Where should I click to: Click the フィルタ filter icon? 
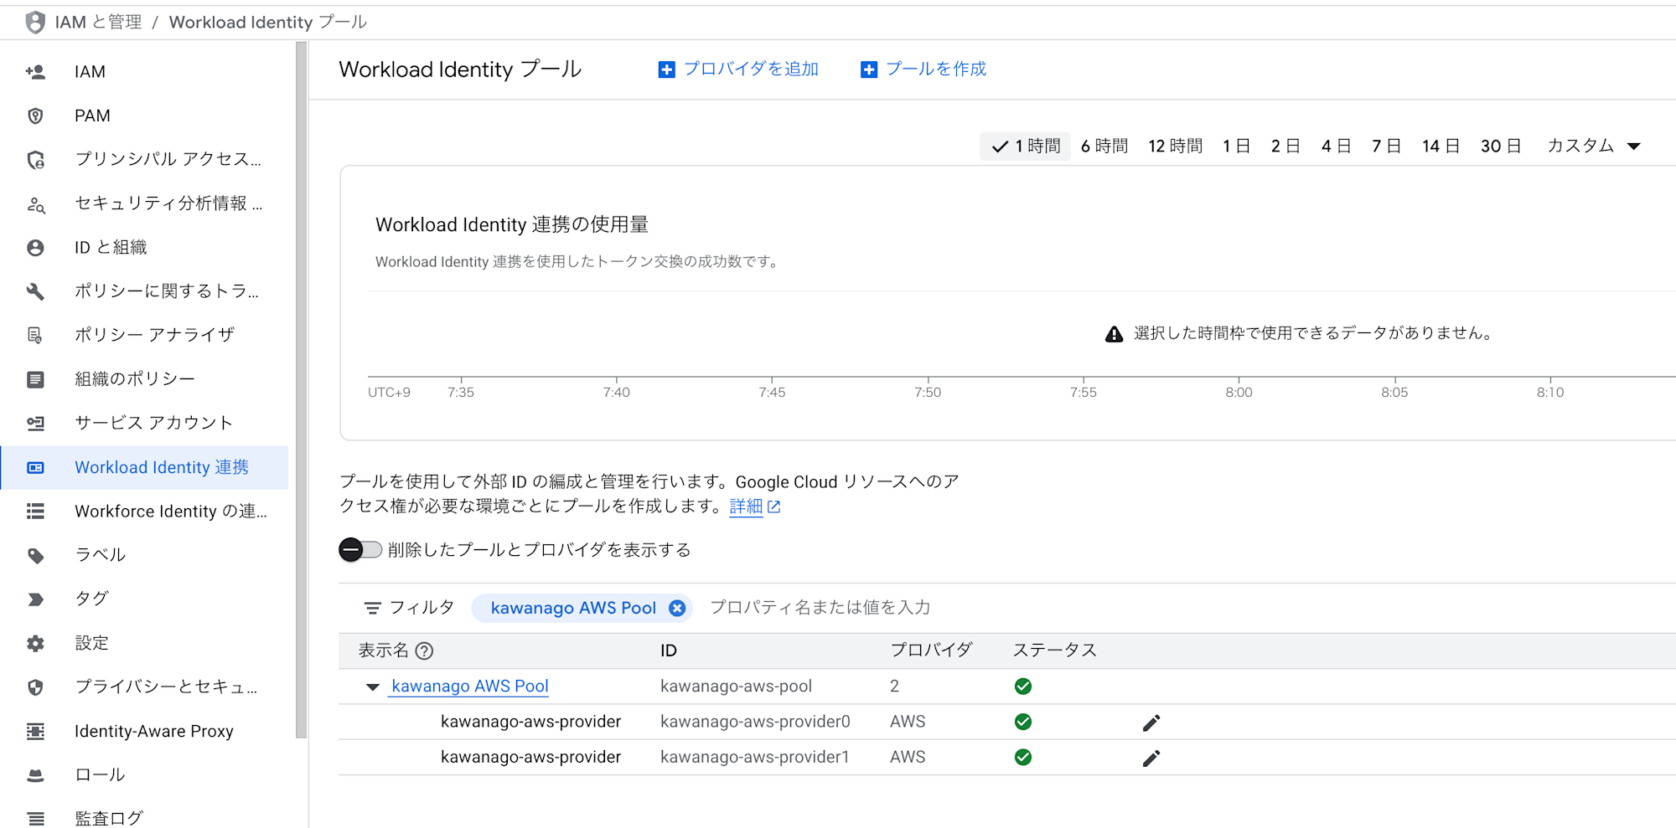pyautogui.click(x=372, y=608)
